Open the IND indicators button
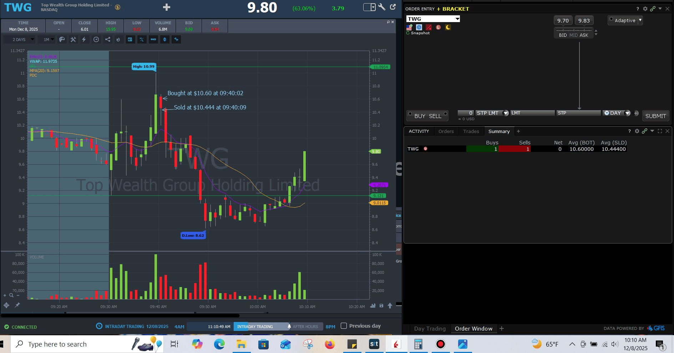 [x=153, y=40]
